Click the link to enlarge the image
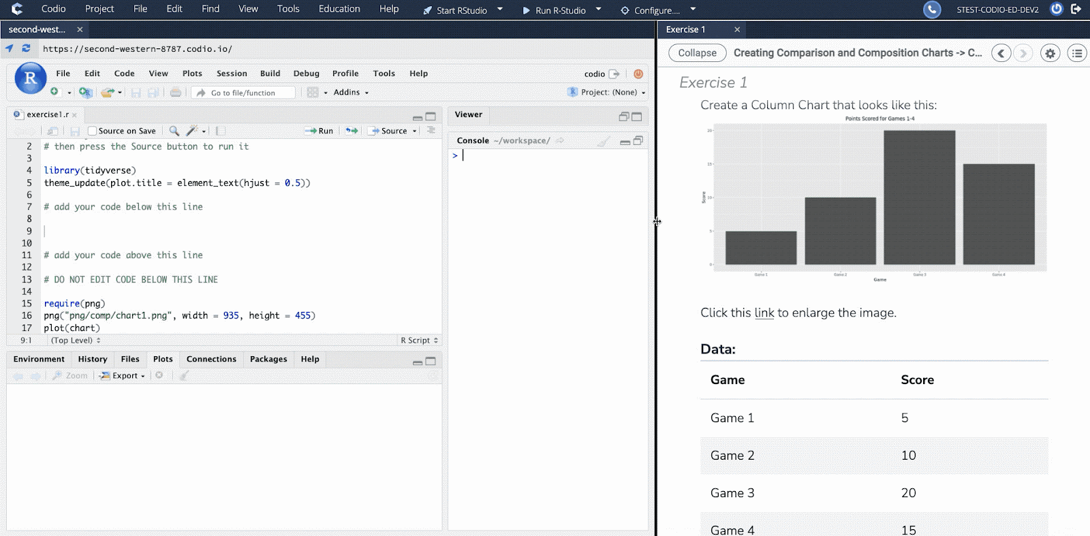Image resolution: width=1090 pixels, height=536 pixels. [x=764, y=313]
